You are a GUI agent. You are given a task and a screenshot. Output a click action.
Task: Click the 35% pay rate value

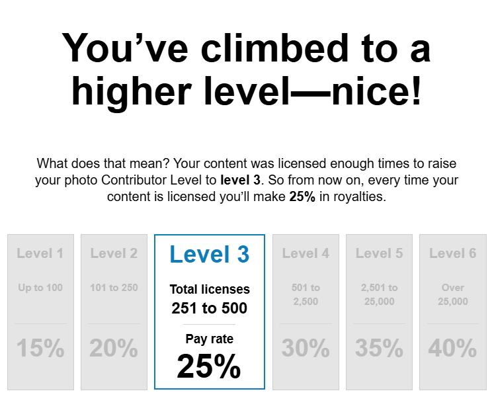point(379,348)
